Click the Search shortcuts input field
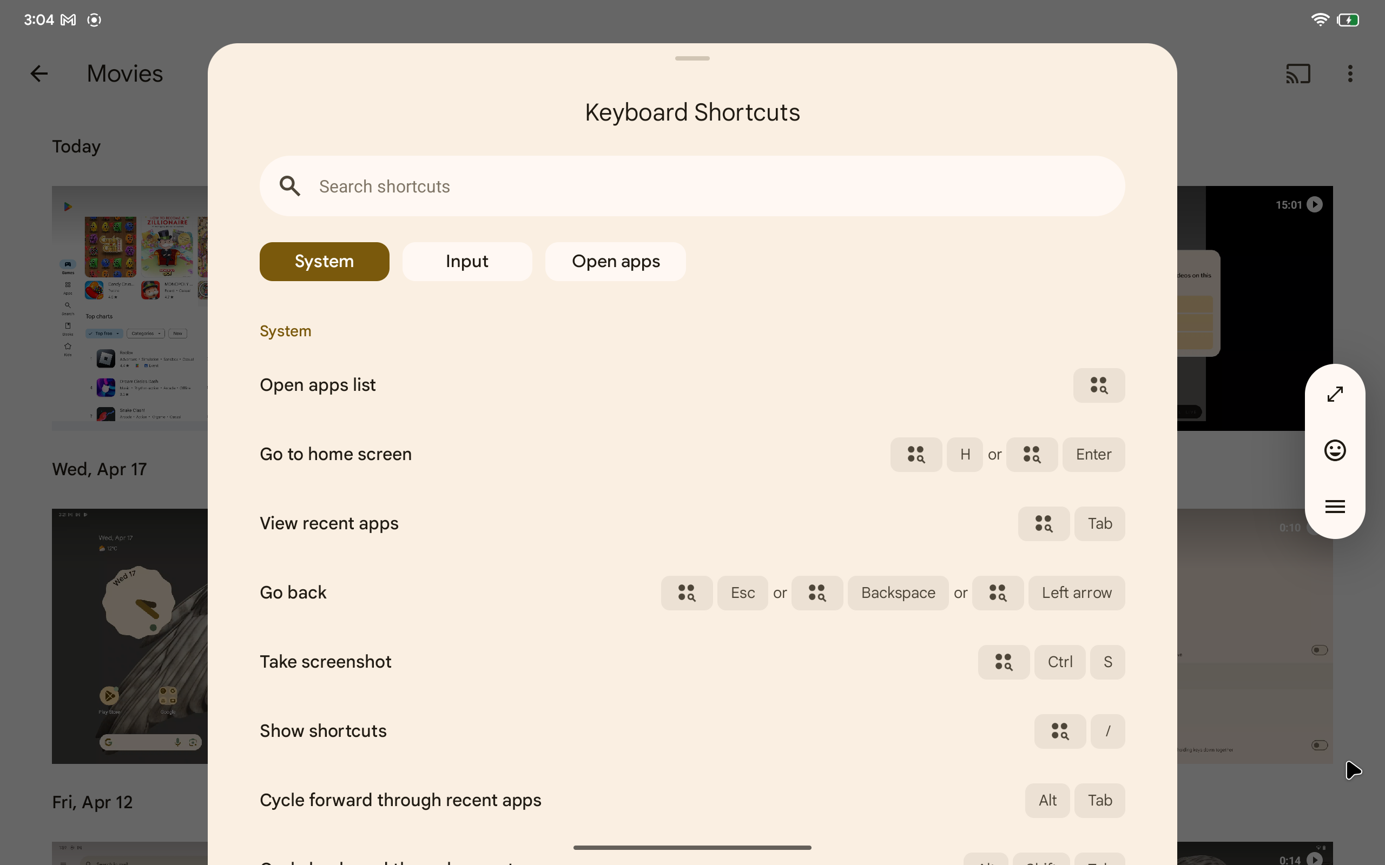1385x865 pixels. pyautogui.click(x=692, y=185)
